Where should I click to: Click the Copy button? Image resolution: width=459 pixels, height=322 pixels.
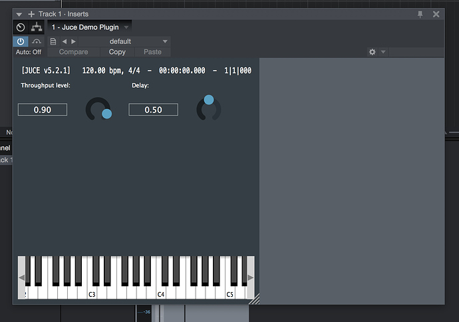tap(117, 52)
